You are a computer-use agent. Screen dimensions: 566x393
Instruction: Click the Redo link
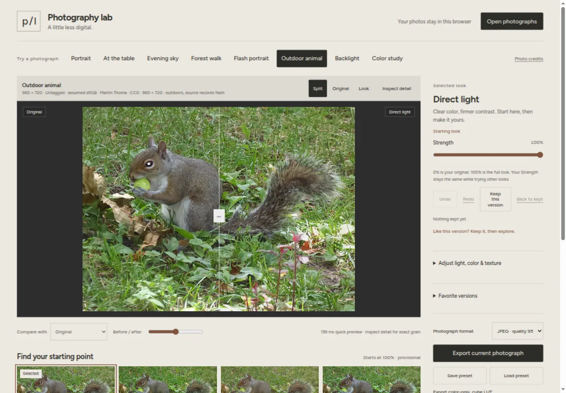[468, 199]
